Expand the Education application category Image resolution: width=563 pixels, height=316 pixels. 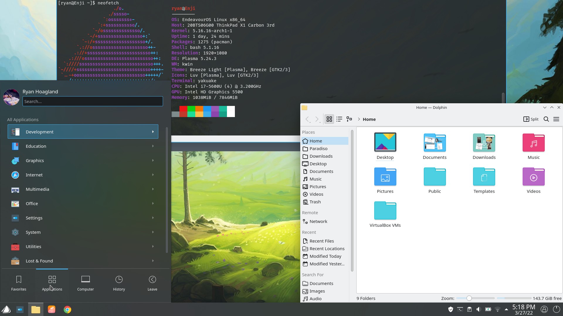pyautogui.click(x=83, y=146)
